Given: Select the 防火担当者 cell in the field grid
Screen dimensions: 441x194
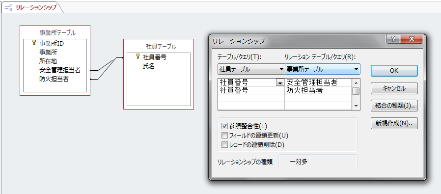Looking at the screenshot, I should pos(318,90).
